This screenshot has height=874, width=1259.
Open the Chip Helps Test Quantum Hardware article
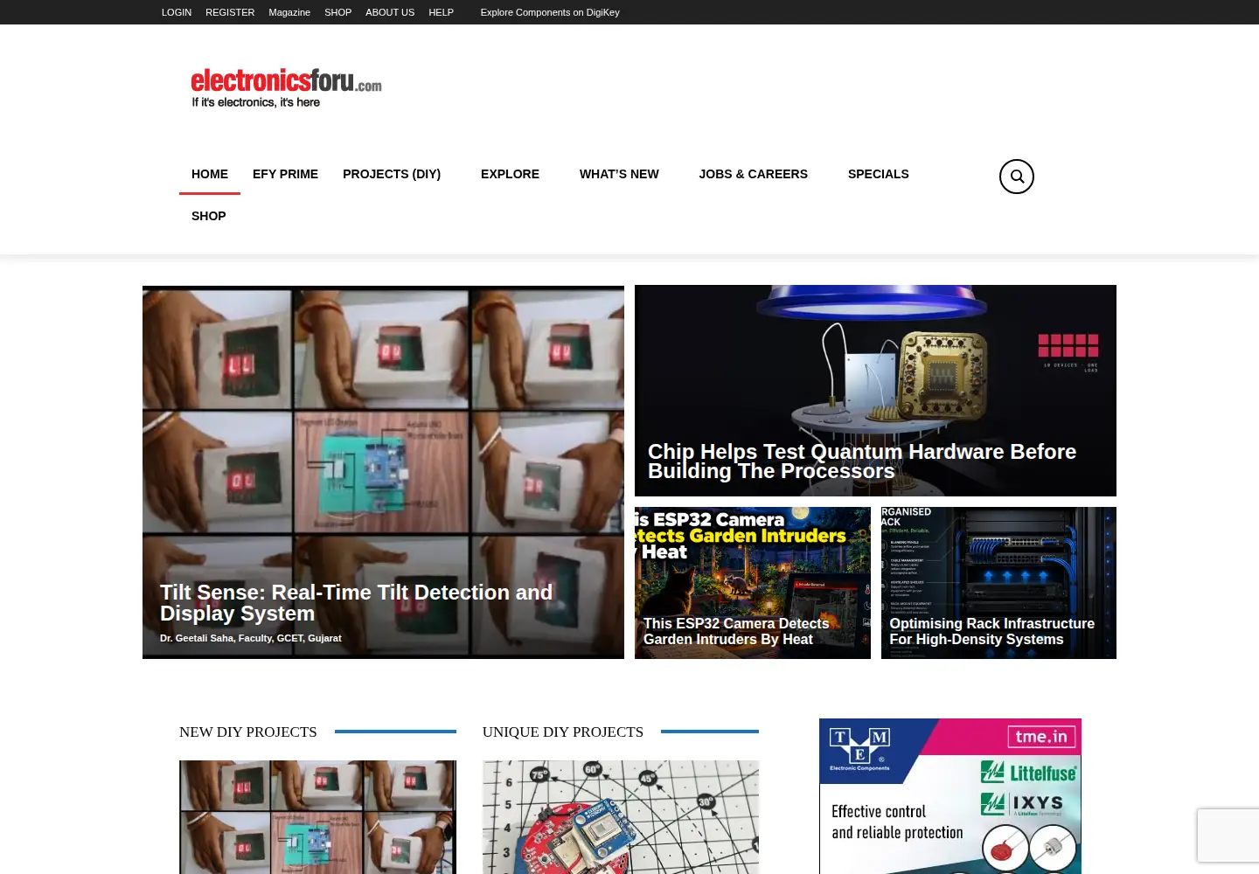pos(862,461)
